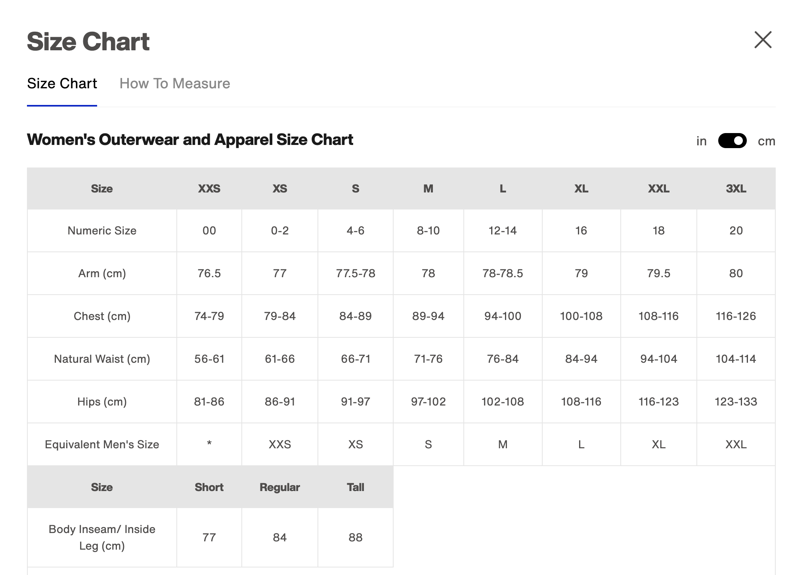Click the Short inseam header
811x575 pixels.
pyautogui.click(x=209, y=487)
